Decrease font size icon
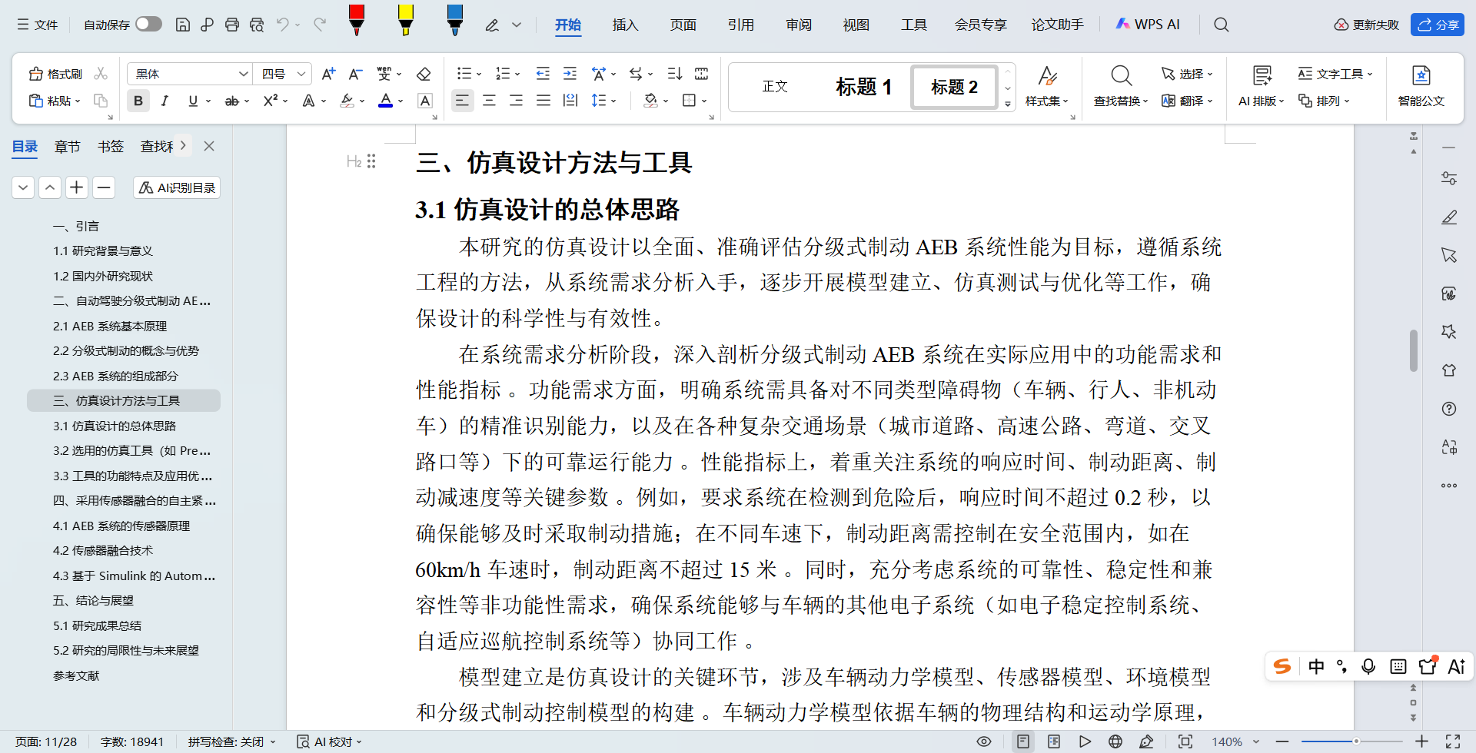 [x=355, y=74]
